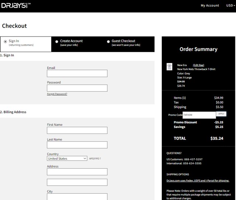Click the Promo Code field
236x200 pixels.
(x=199, y=115)
